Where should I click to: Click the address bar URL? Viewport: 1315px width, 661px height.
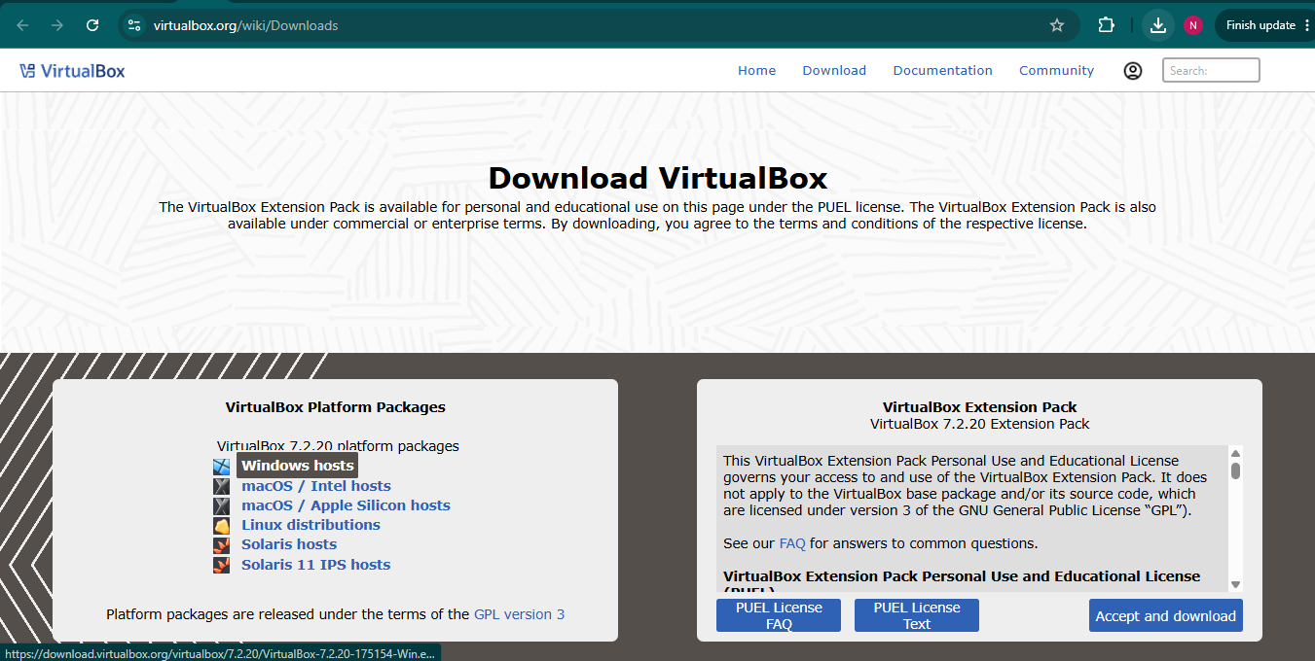(245, 25)
